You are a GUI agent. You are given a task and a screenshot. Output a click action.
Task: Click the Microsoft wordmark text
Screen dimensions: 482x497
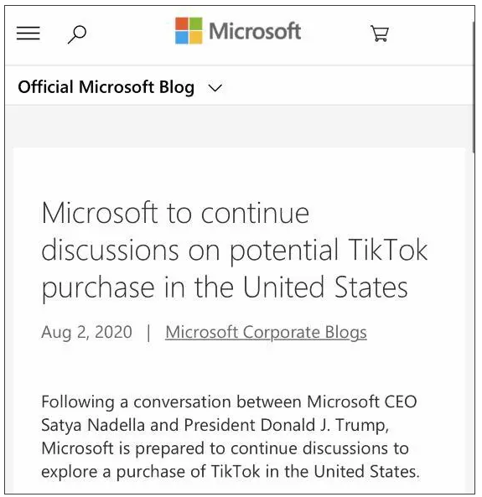click(255, 31)
